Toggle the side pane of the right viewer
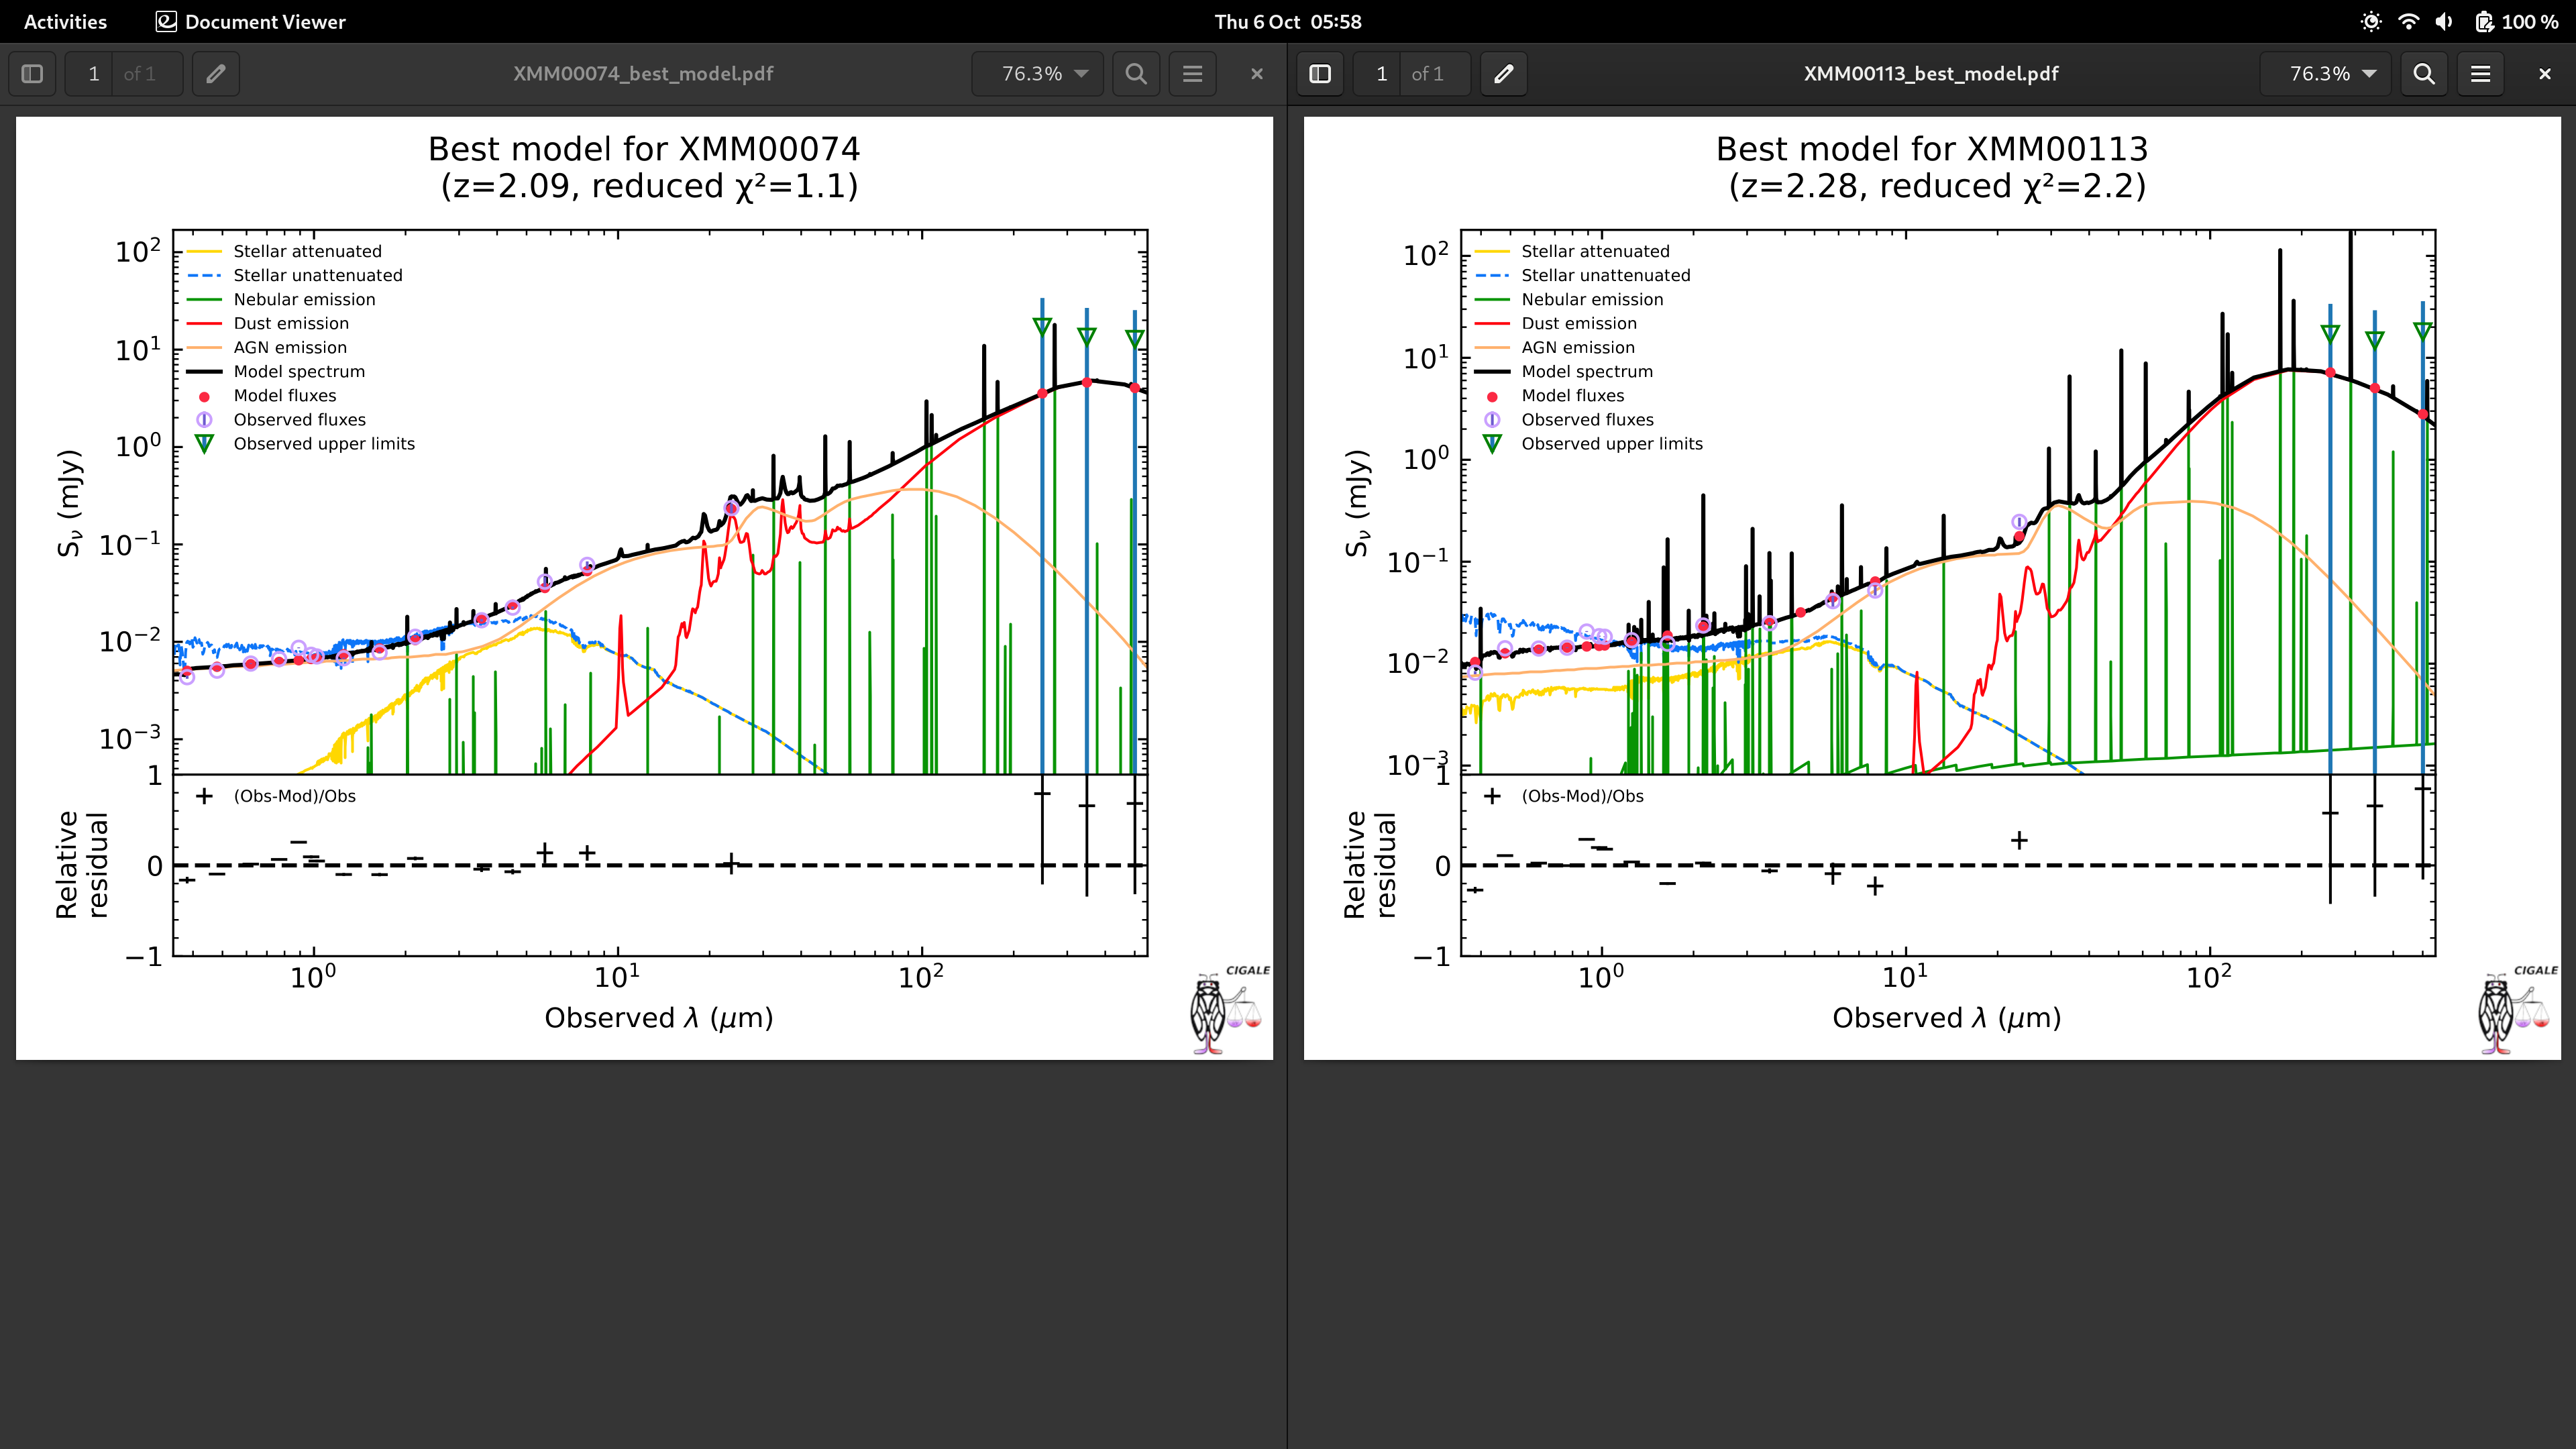Image resolution: width=2576 pixels, height=1449 pixels. click(1320, 73)
